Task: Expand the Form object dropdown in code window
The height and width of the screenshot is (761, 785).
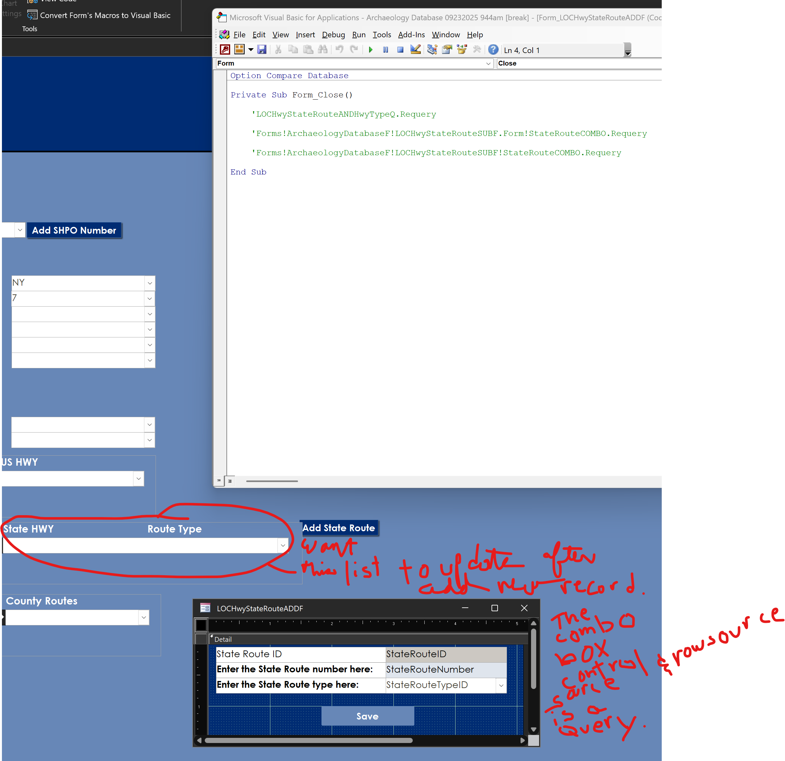Action: click(x=488, y=63)
